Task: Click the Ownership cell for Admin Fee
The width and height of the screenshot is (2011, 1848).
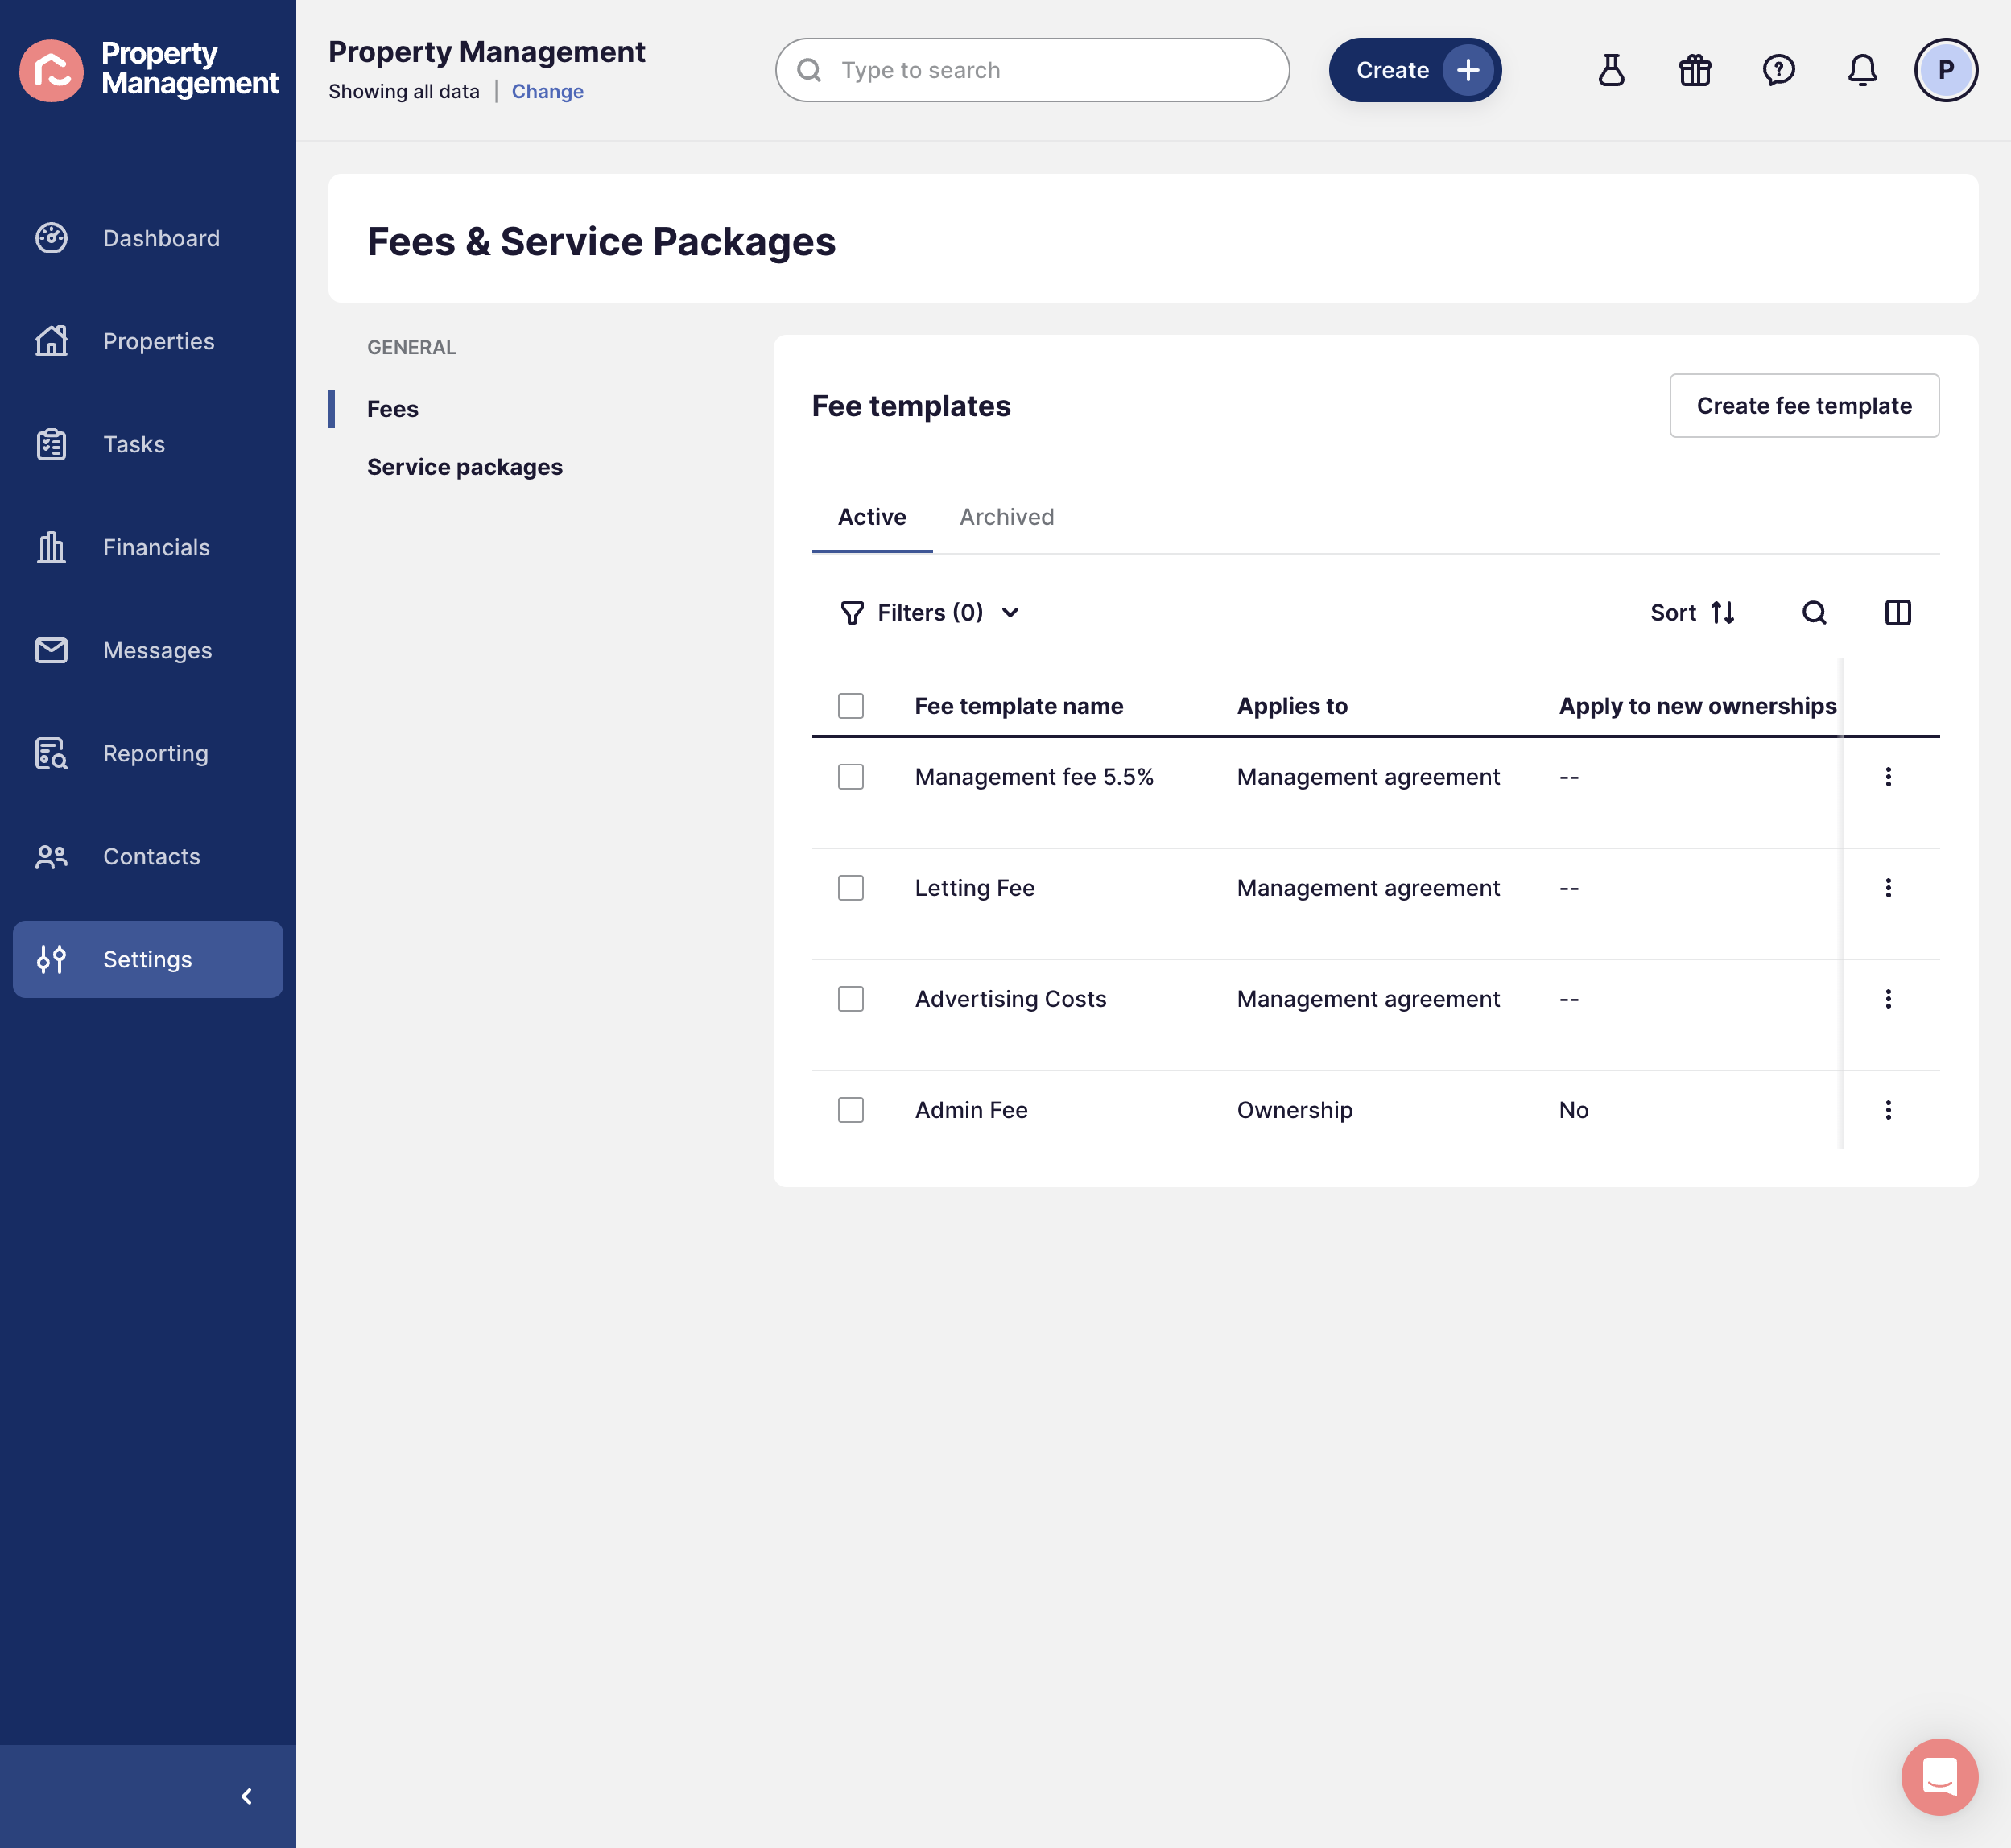Action: coord(1294,1110)
